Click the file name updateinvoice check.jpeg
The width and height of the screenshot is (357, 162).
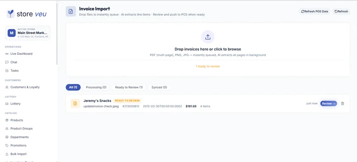pyautogui.click(x=101, y=106)
